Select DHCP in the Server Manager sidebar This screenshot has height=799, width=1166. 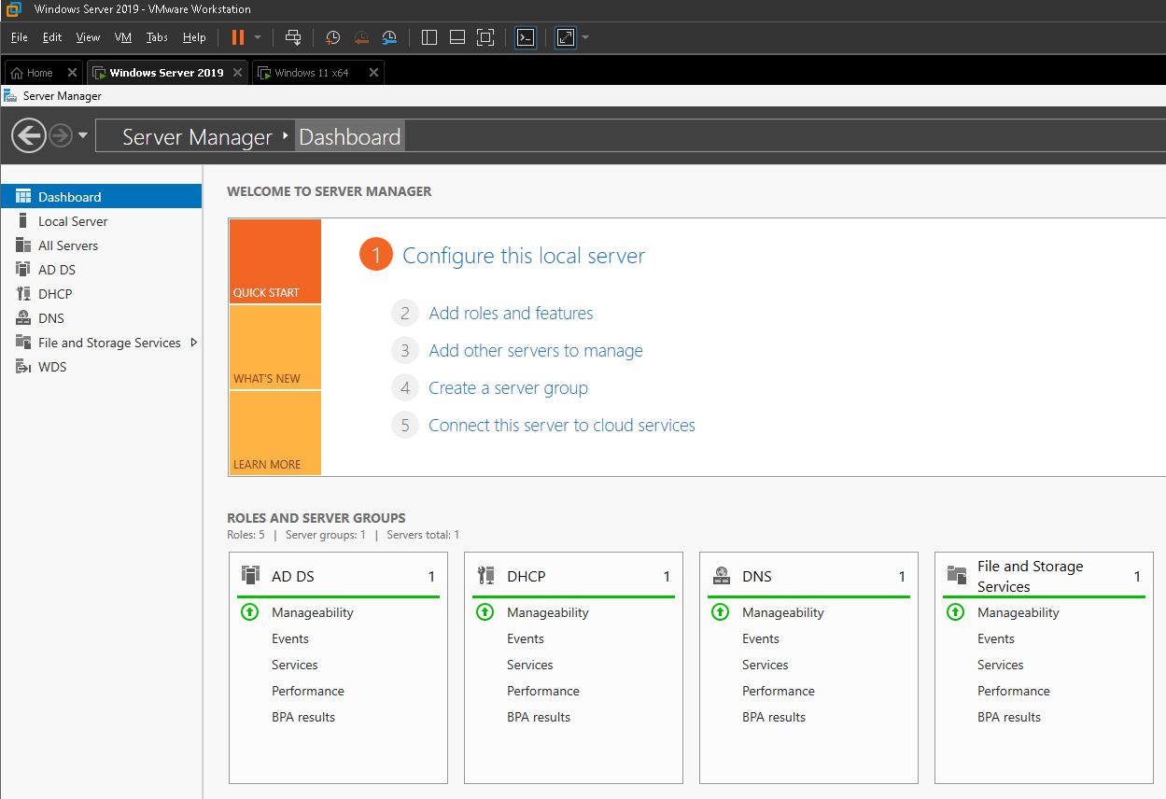pos(58,293)
